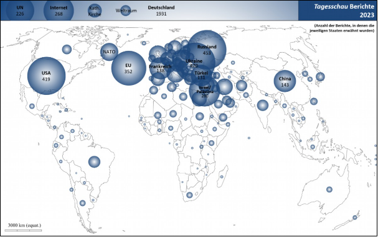This screenshot has height=237, width=378.
Task: Click the Israel/Palästina bubble label
Action: tap(205, 91)
